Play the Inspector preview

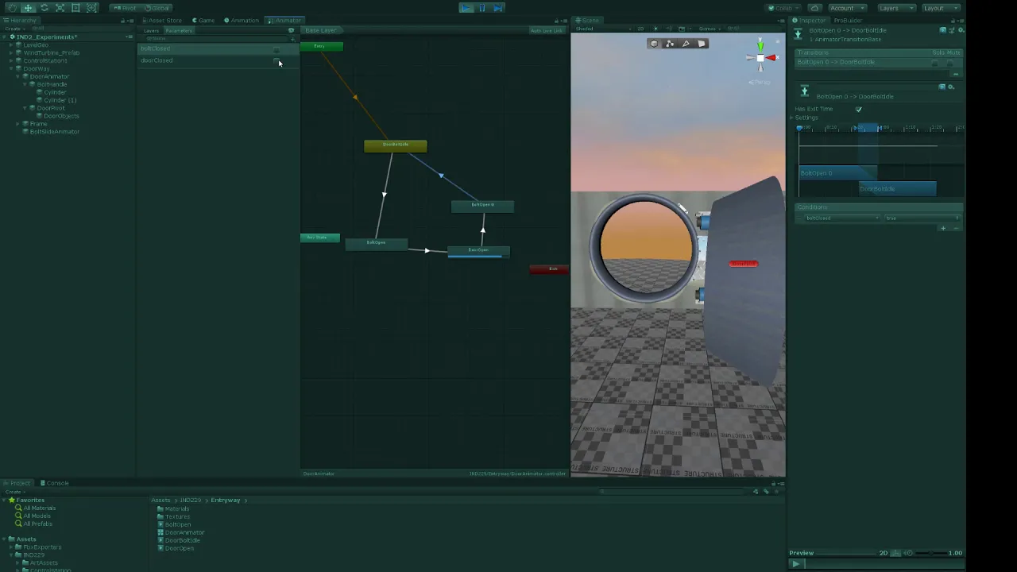coord(796,564)
